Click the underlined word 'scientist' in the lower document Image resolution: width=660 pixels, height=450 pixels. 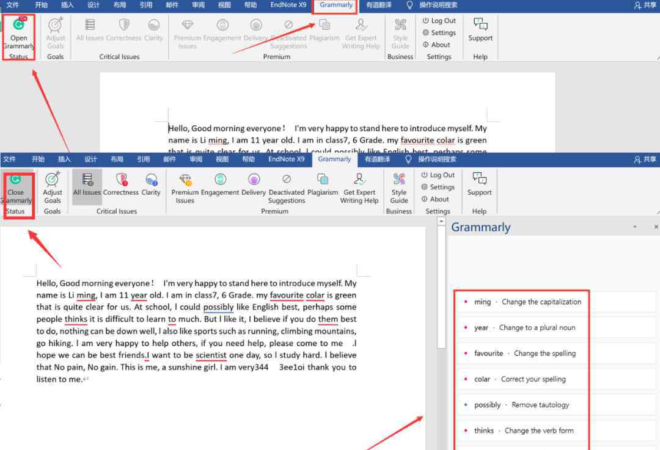coord(211,355)
